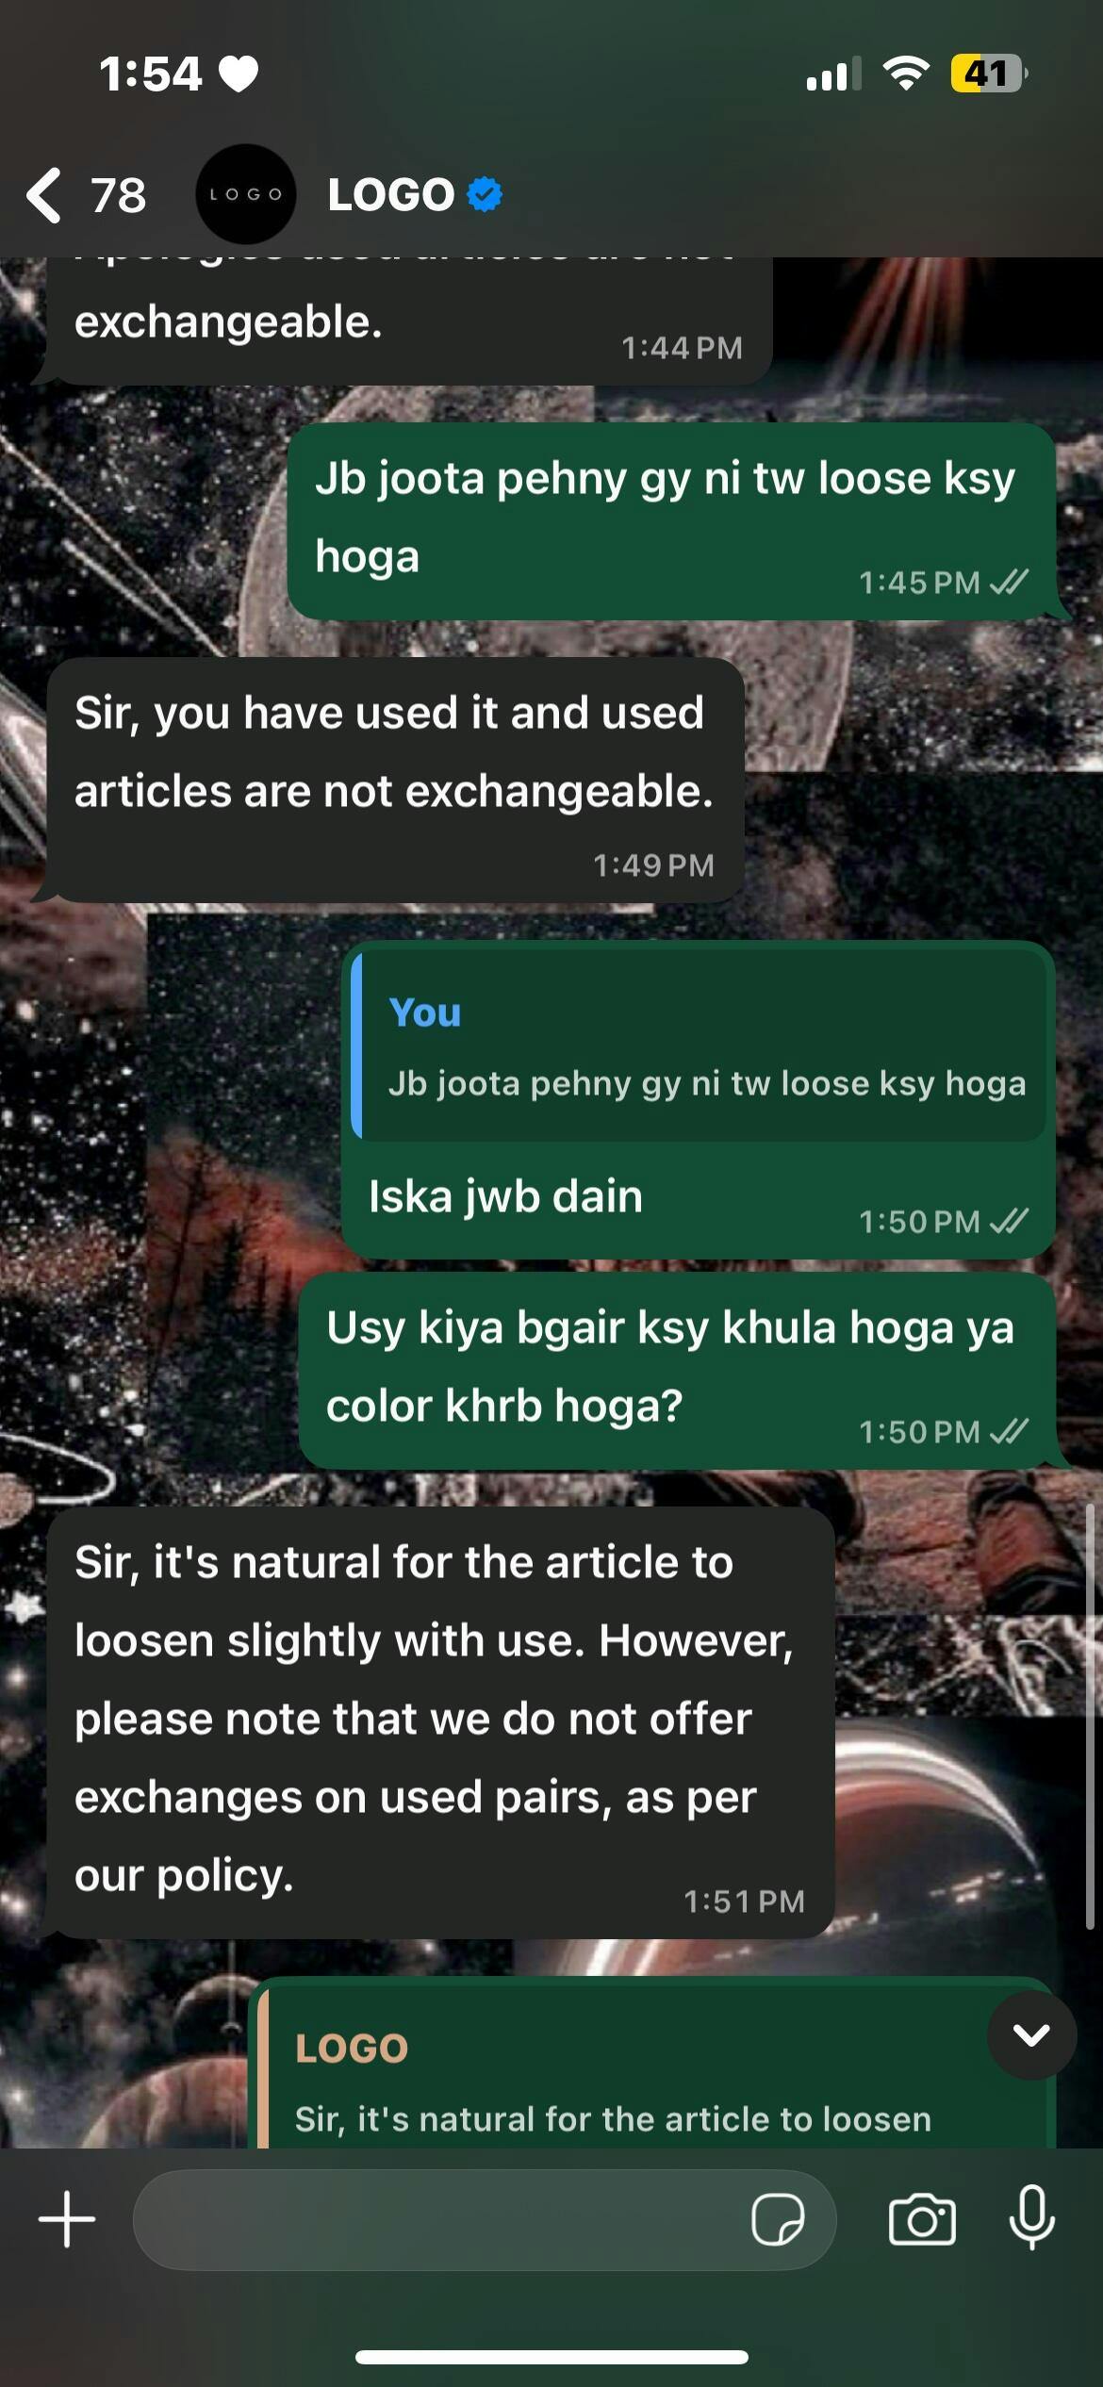Open the sticker picker icon
Image resolution: width=1103 pixels, height=2387 pixels.
778,2219
